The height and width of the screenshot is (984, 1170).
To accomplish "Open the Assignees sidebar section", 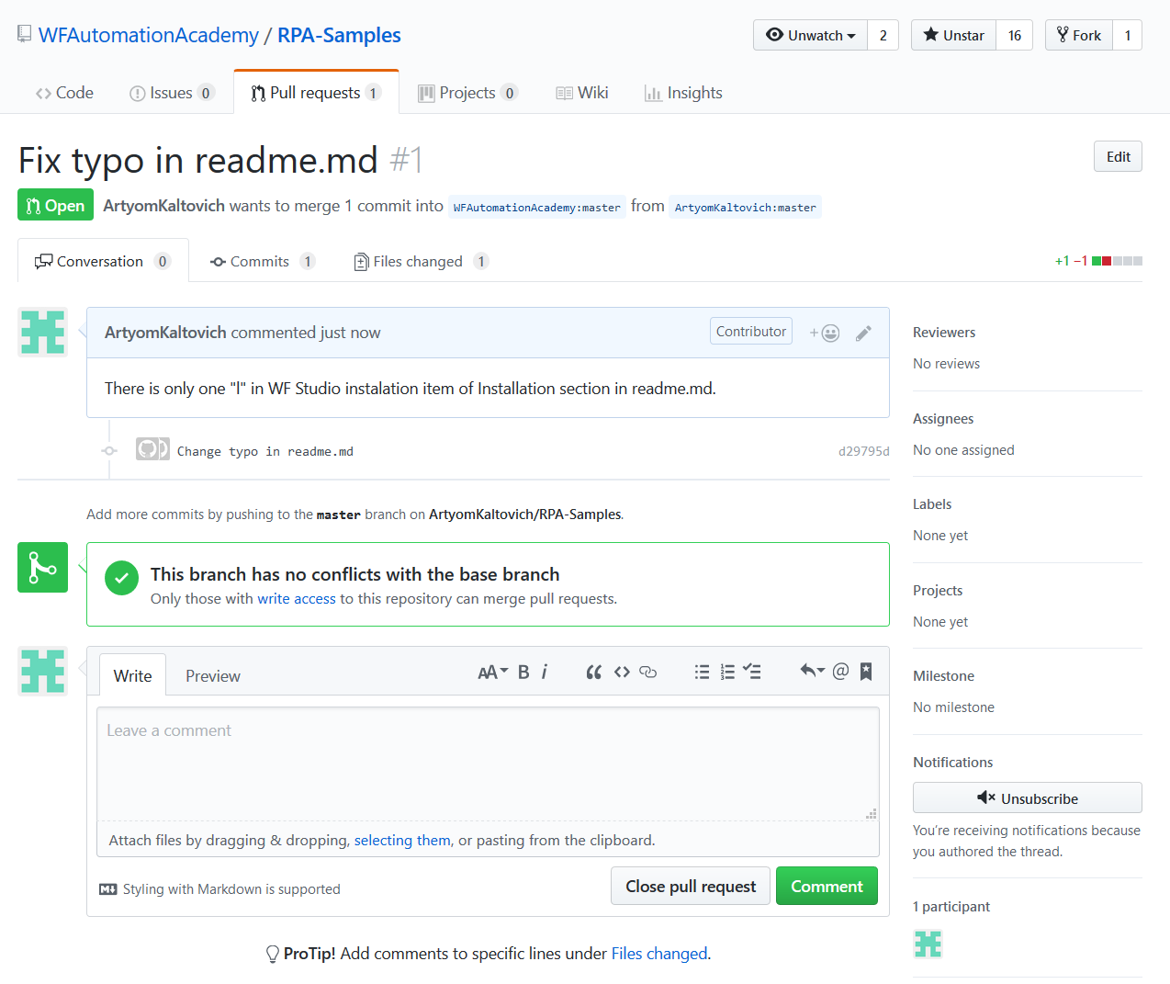I will coord(943,419).
